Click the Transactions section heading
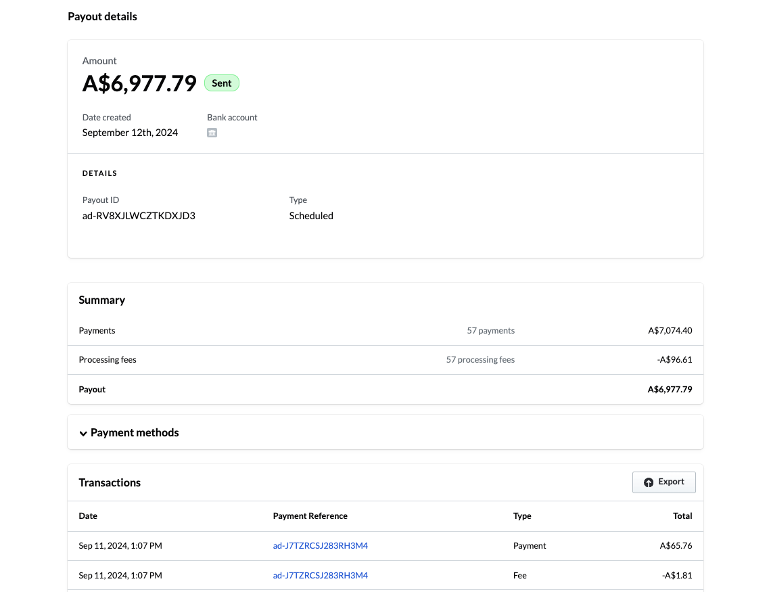The image size is (769, 592). click(110, 482)
